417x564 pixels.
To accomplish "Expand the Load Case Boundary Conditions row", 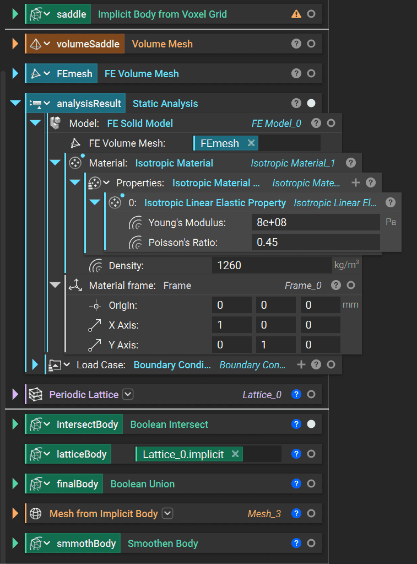I will pos(35,364).
